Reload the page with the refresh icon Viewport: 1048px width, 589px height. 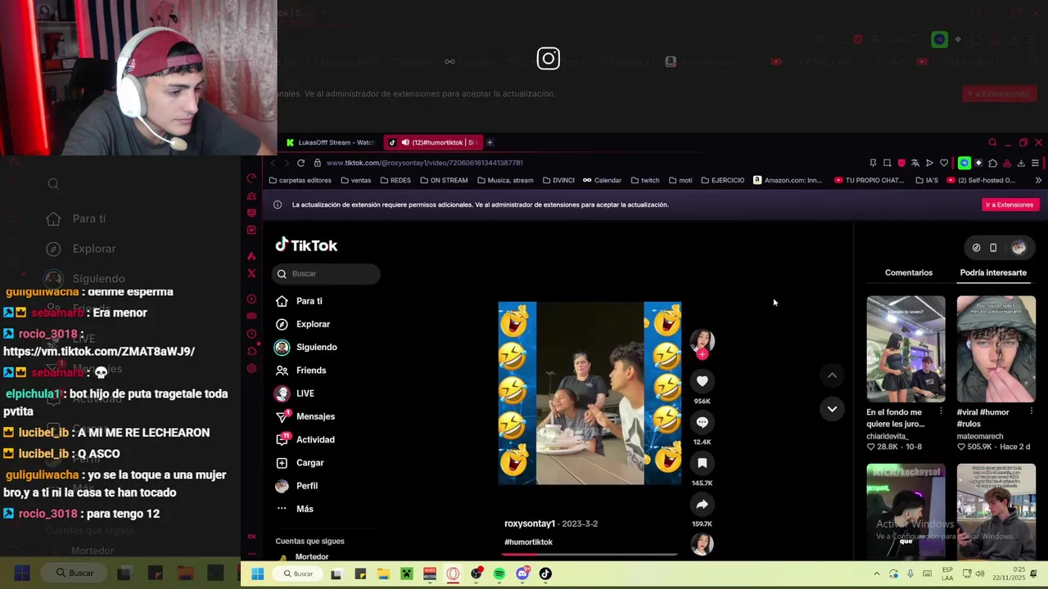click(300, 163)
